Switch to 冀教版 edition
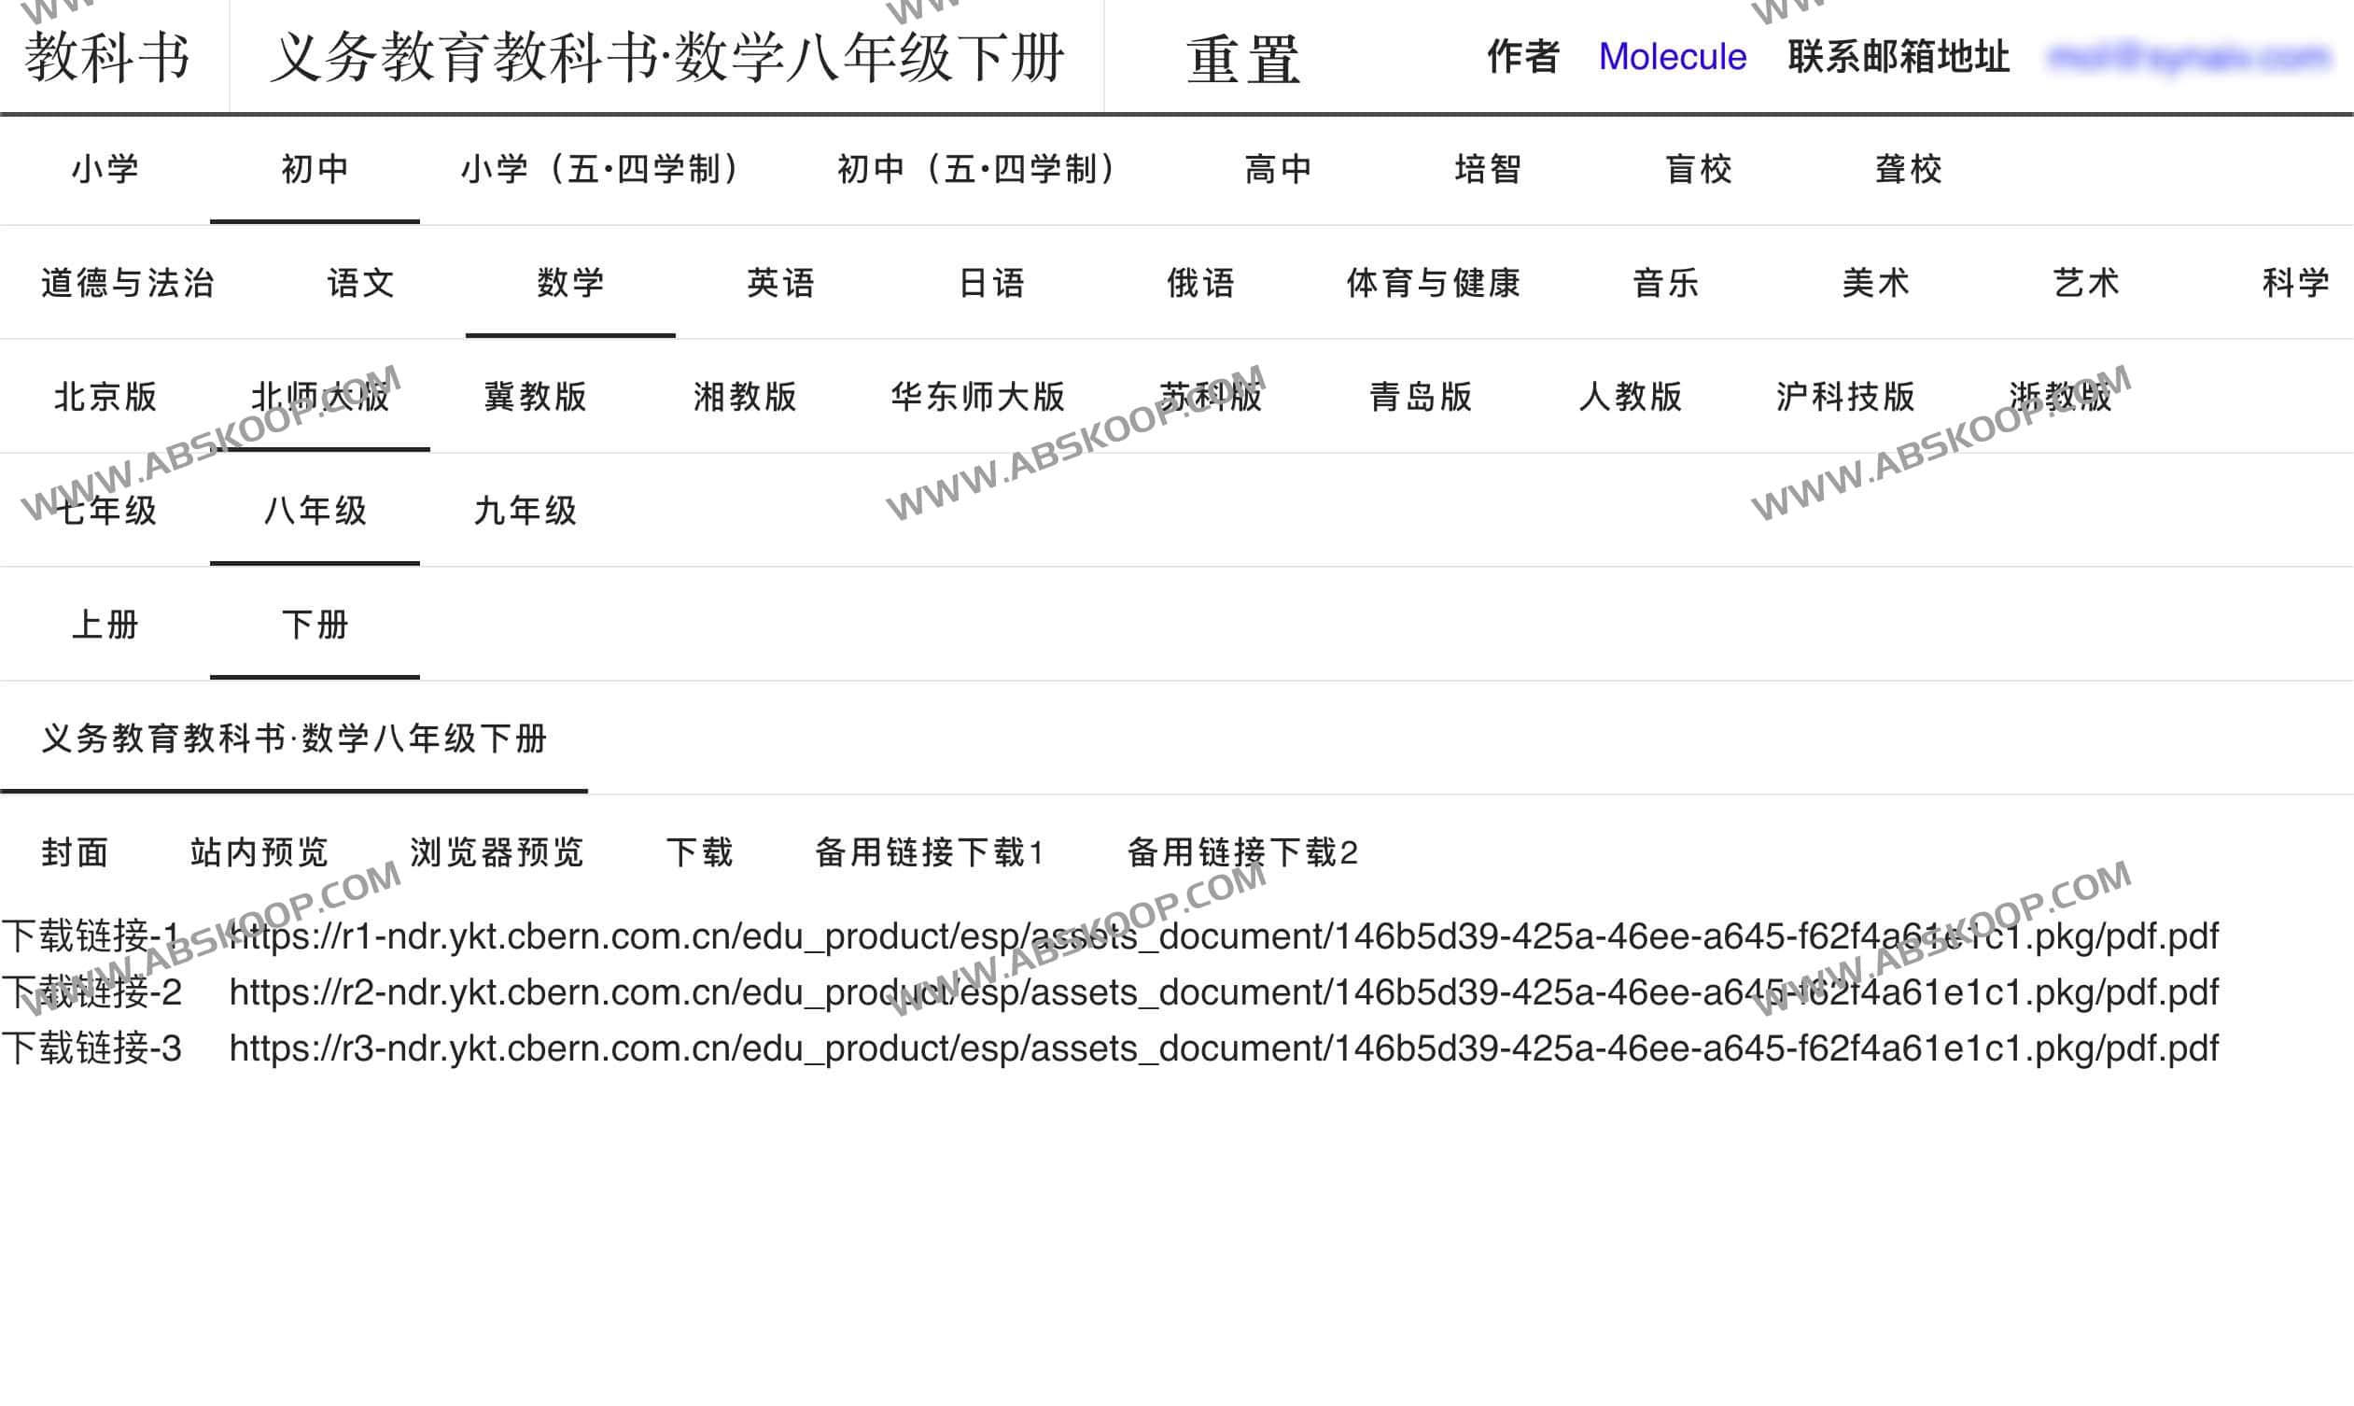 [x=536, y=397]
